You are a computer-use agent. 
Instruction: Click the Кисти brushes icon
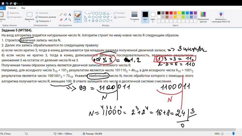pyautogui.click(x=78, y=15)
